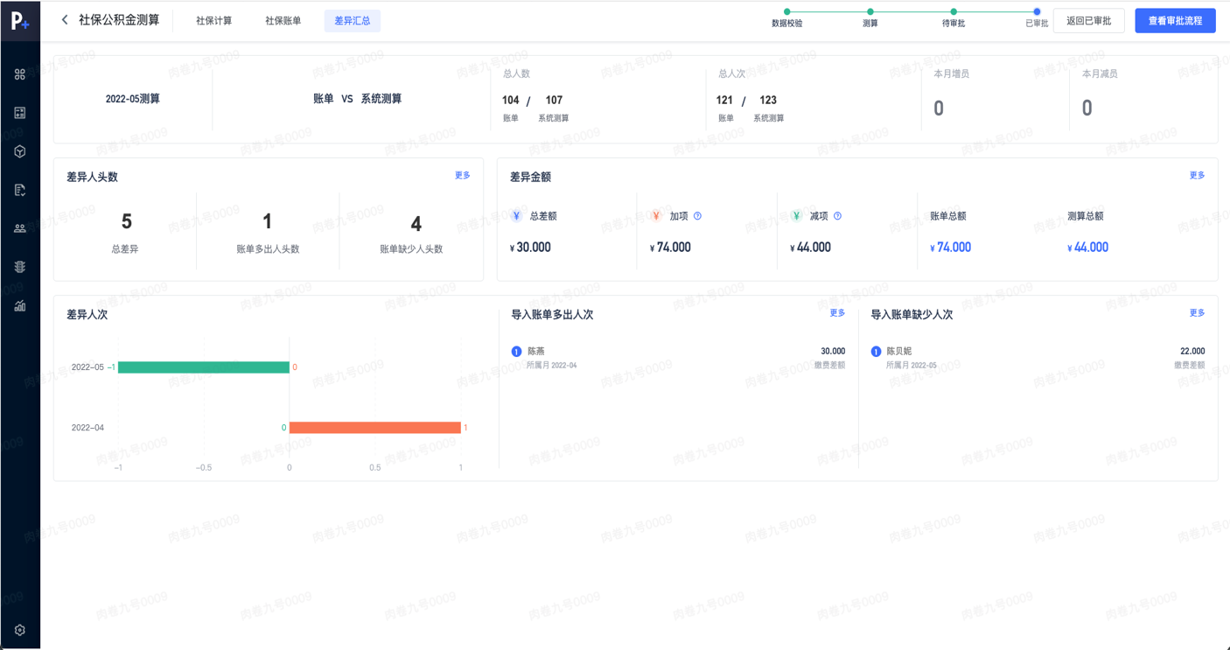This screenshot has height=650, width=1230.
Task: Open 更多 link in 导入账单多出人次 panel
Action: [x=837, y=313]
